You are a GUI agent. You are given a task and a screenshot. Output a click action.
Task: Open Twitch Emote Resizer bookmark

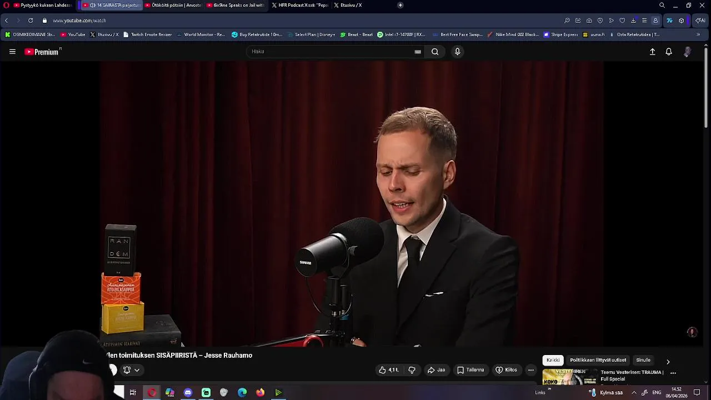point(147,34)
